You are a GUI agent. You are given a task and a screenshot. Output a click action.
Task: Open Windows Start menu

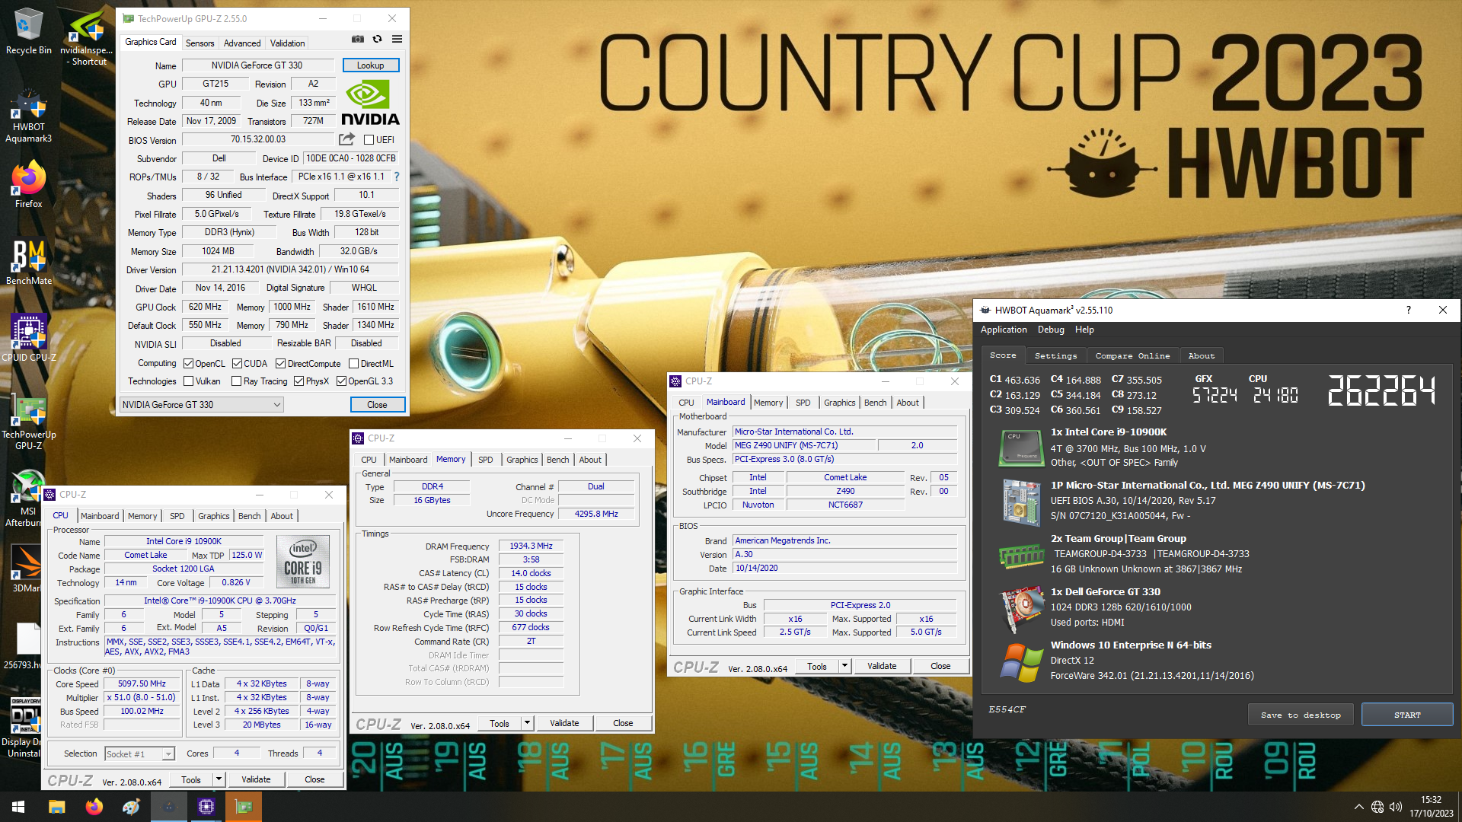(18, 807)
